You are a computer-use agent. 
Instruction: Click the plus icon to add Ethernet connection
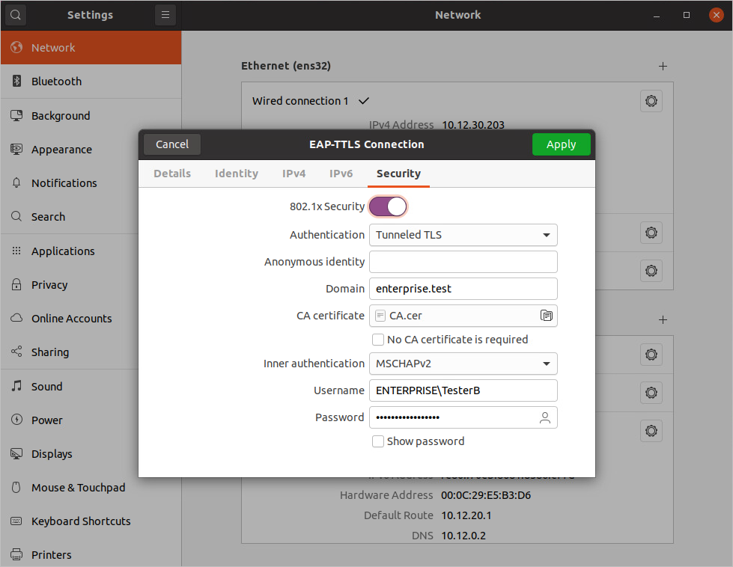pyautogui.click(x=663, y=66)
